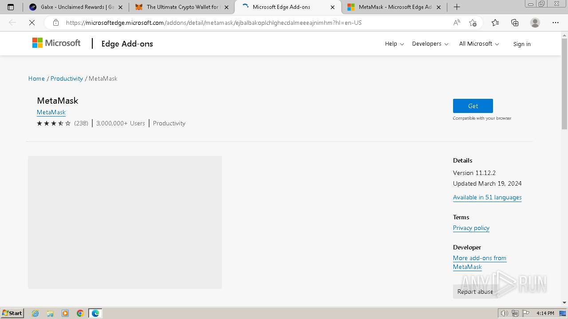568x319 pixels.
Task: Expand the Developers dropdown menu
Action: [430, 44]
